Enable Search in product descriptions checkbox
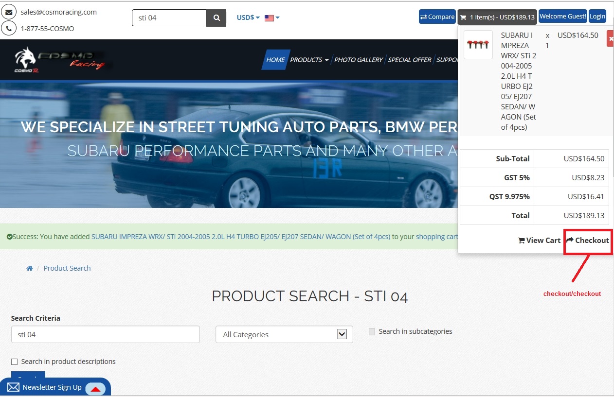Image resolution: width=614 pixels, height=397 pixels. 15,362
